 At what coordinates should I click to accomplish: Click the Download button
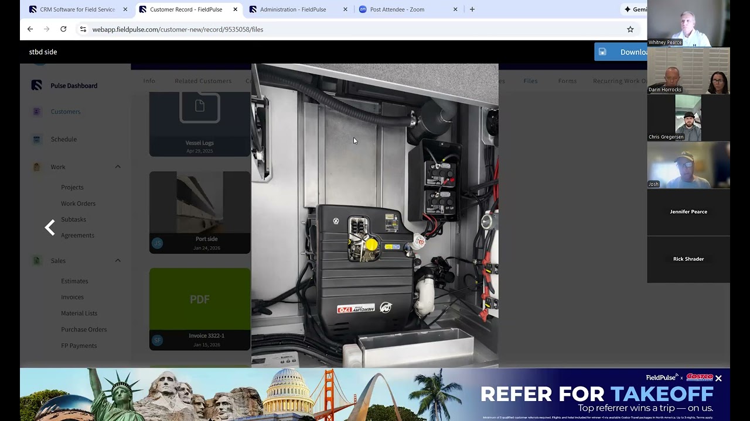[x=621, y=52]
